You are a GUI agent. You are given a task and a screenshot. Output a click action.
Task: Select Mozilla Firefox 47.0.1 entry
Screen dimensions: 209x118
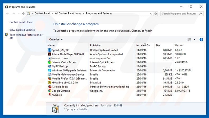coord(69,78)
